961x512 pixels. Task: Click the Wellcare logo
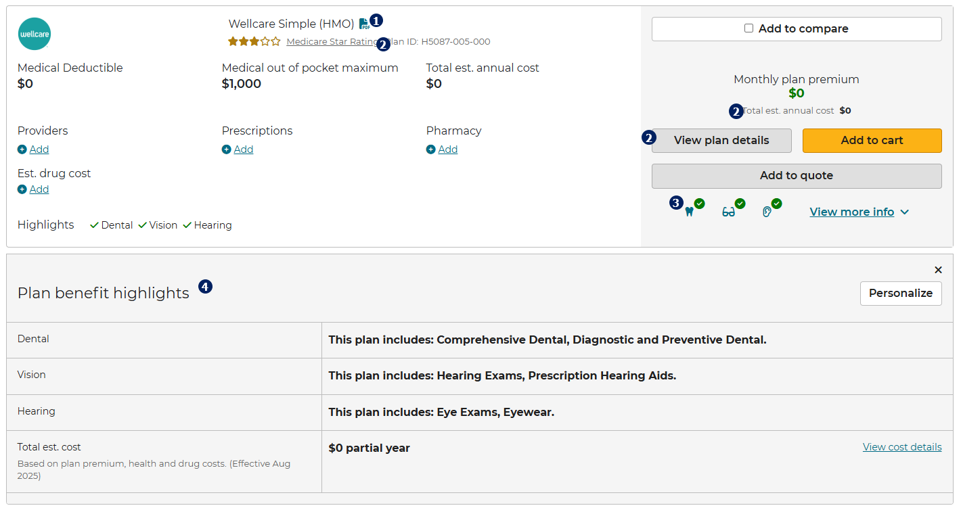(35, 34)
